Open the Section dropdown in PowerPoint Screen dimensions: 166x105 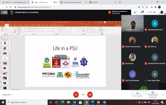20,32
